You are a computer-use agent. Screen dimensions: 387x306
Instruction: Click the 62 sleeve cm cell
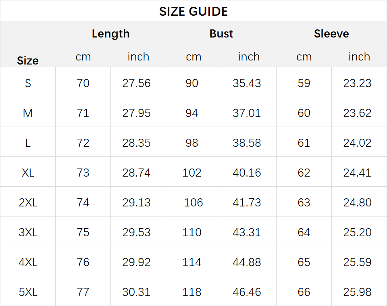click(x=304, y=173)
